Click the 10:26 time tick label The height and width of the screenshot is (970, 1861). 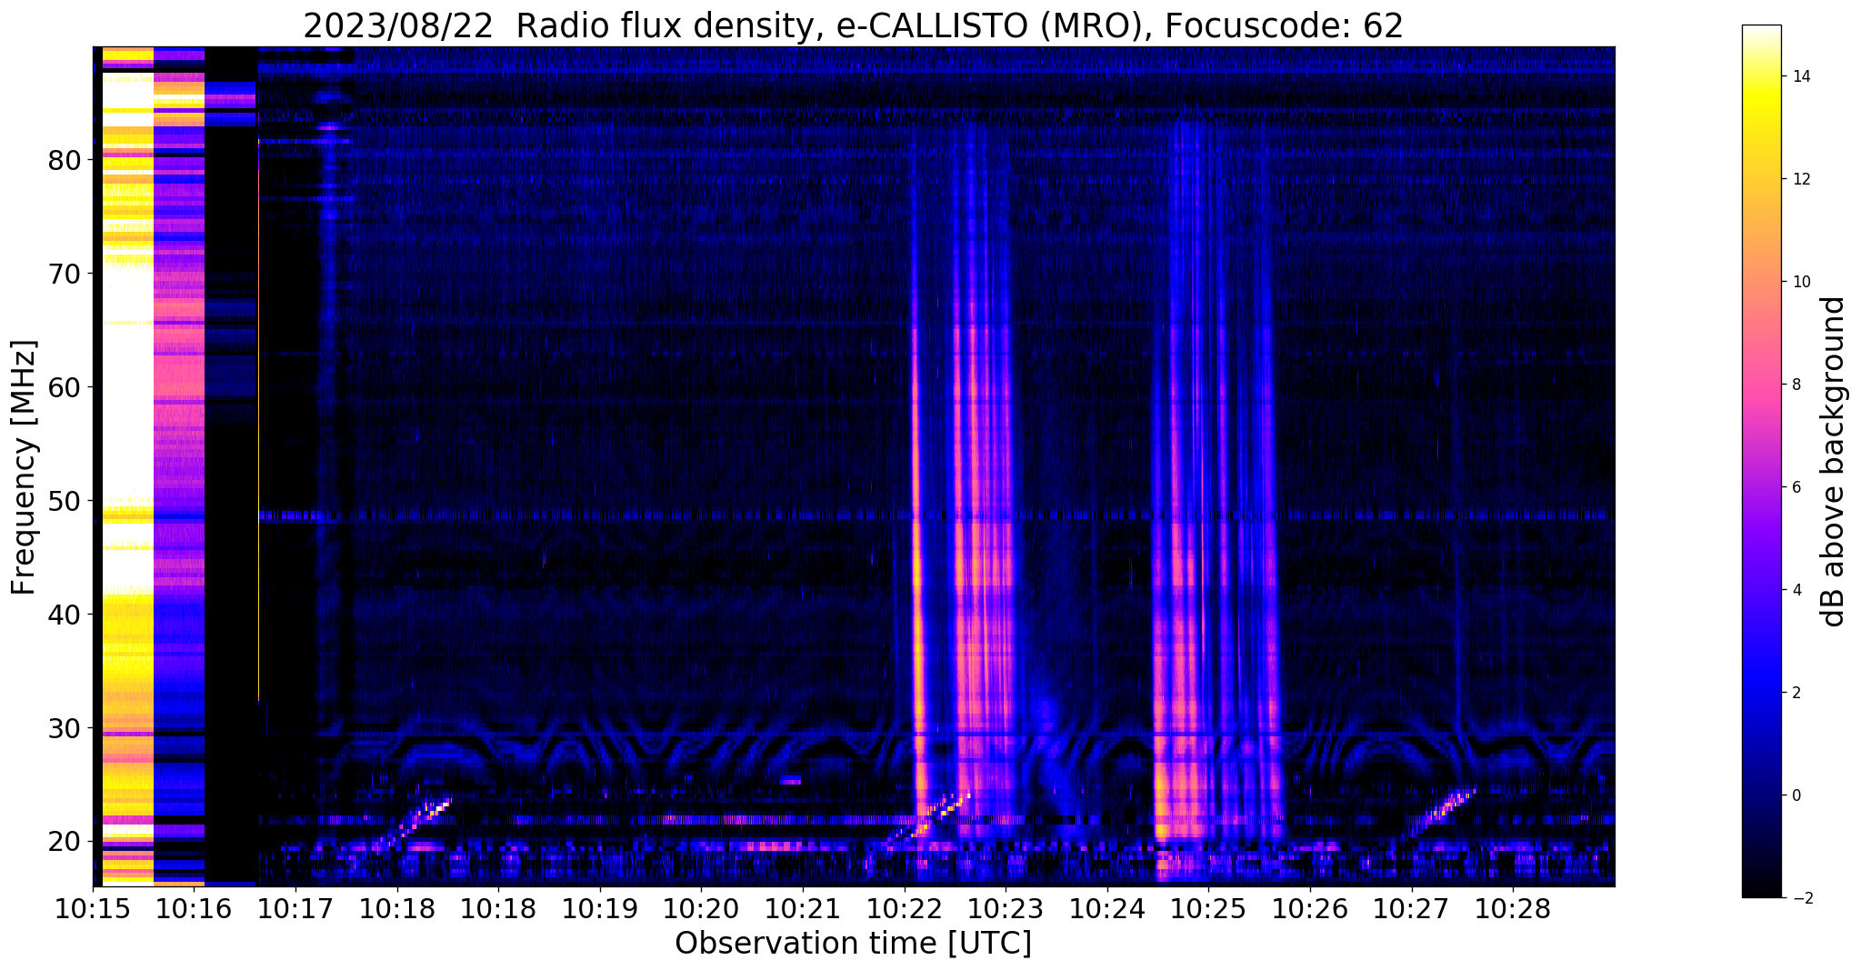(x=1310, y=909)
